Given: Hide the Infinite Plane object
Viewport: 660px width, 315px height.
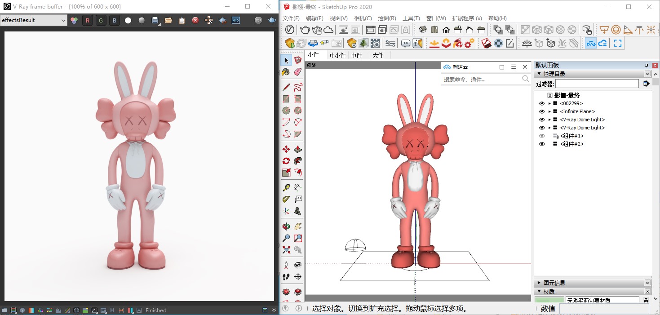Looking at the screenshot, I should [x=541, y=111].
